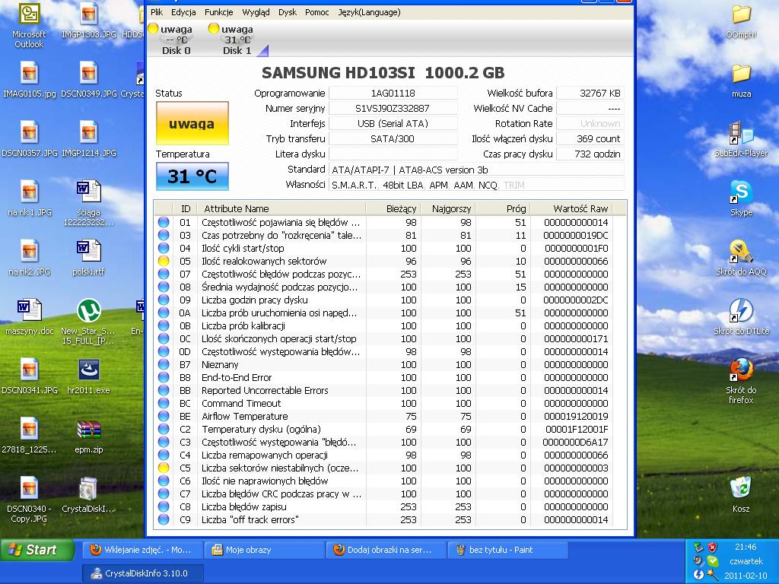Open the Wygląd menu
This screenshot has width=779, height=584.
[256, 12]
